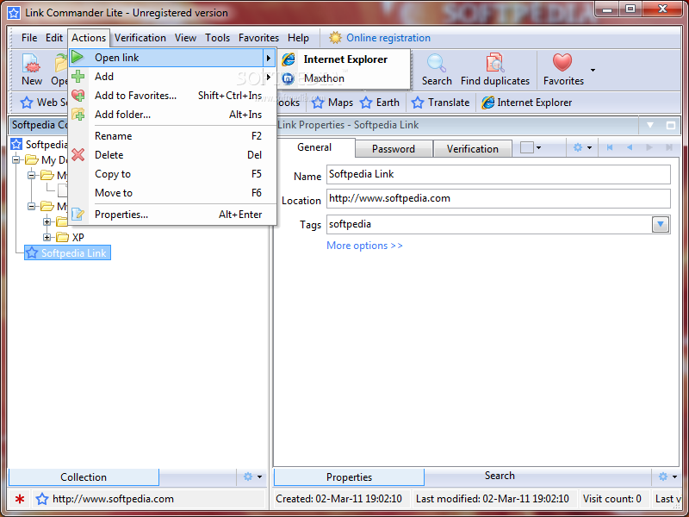Click the Last modified status text
689x517 pixels.
click(492, 499)
